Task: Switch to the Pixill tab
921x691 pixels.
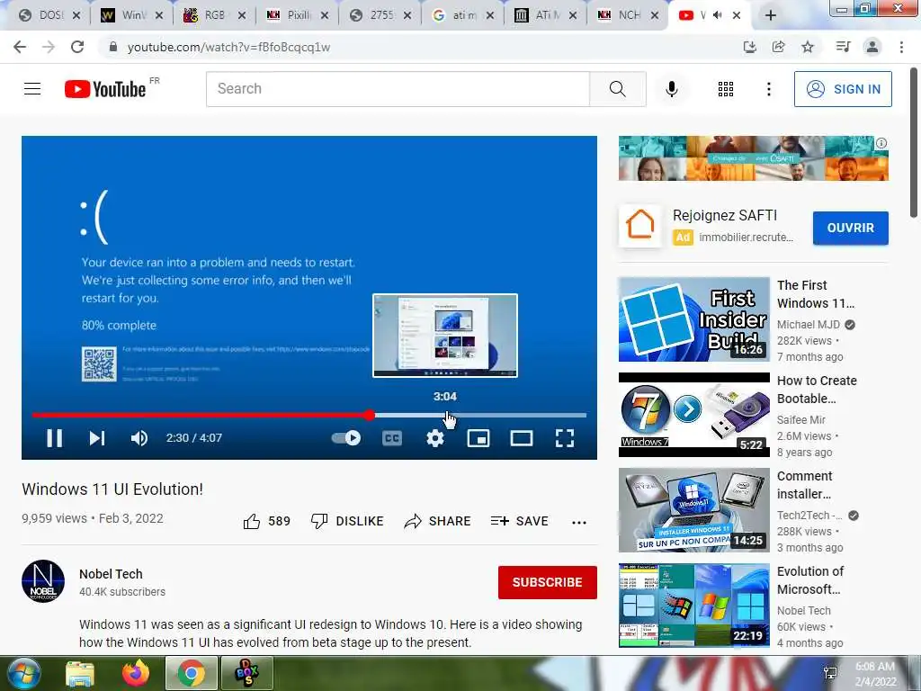Action: coord(297,16)
